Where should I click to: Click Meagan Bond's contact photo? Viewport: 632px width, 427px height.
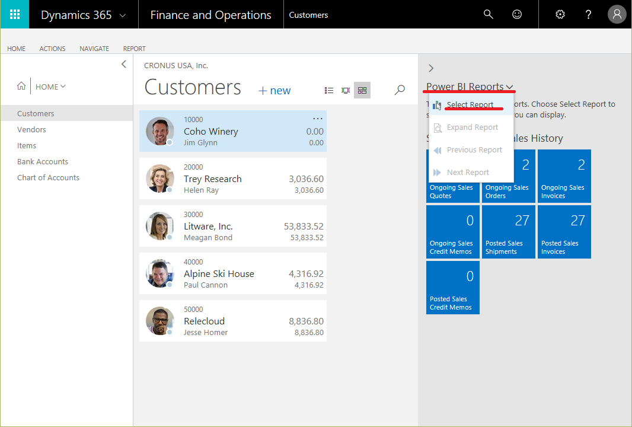tap(160, 226)
